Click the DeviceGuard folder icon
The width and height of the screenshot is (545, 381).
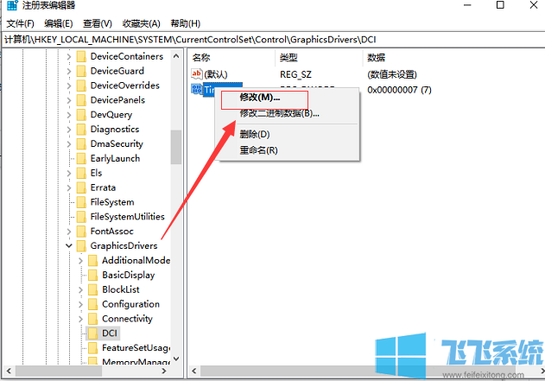click(81, 71)
